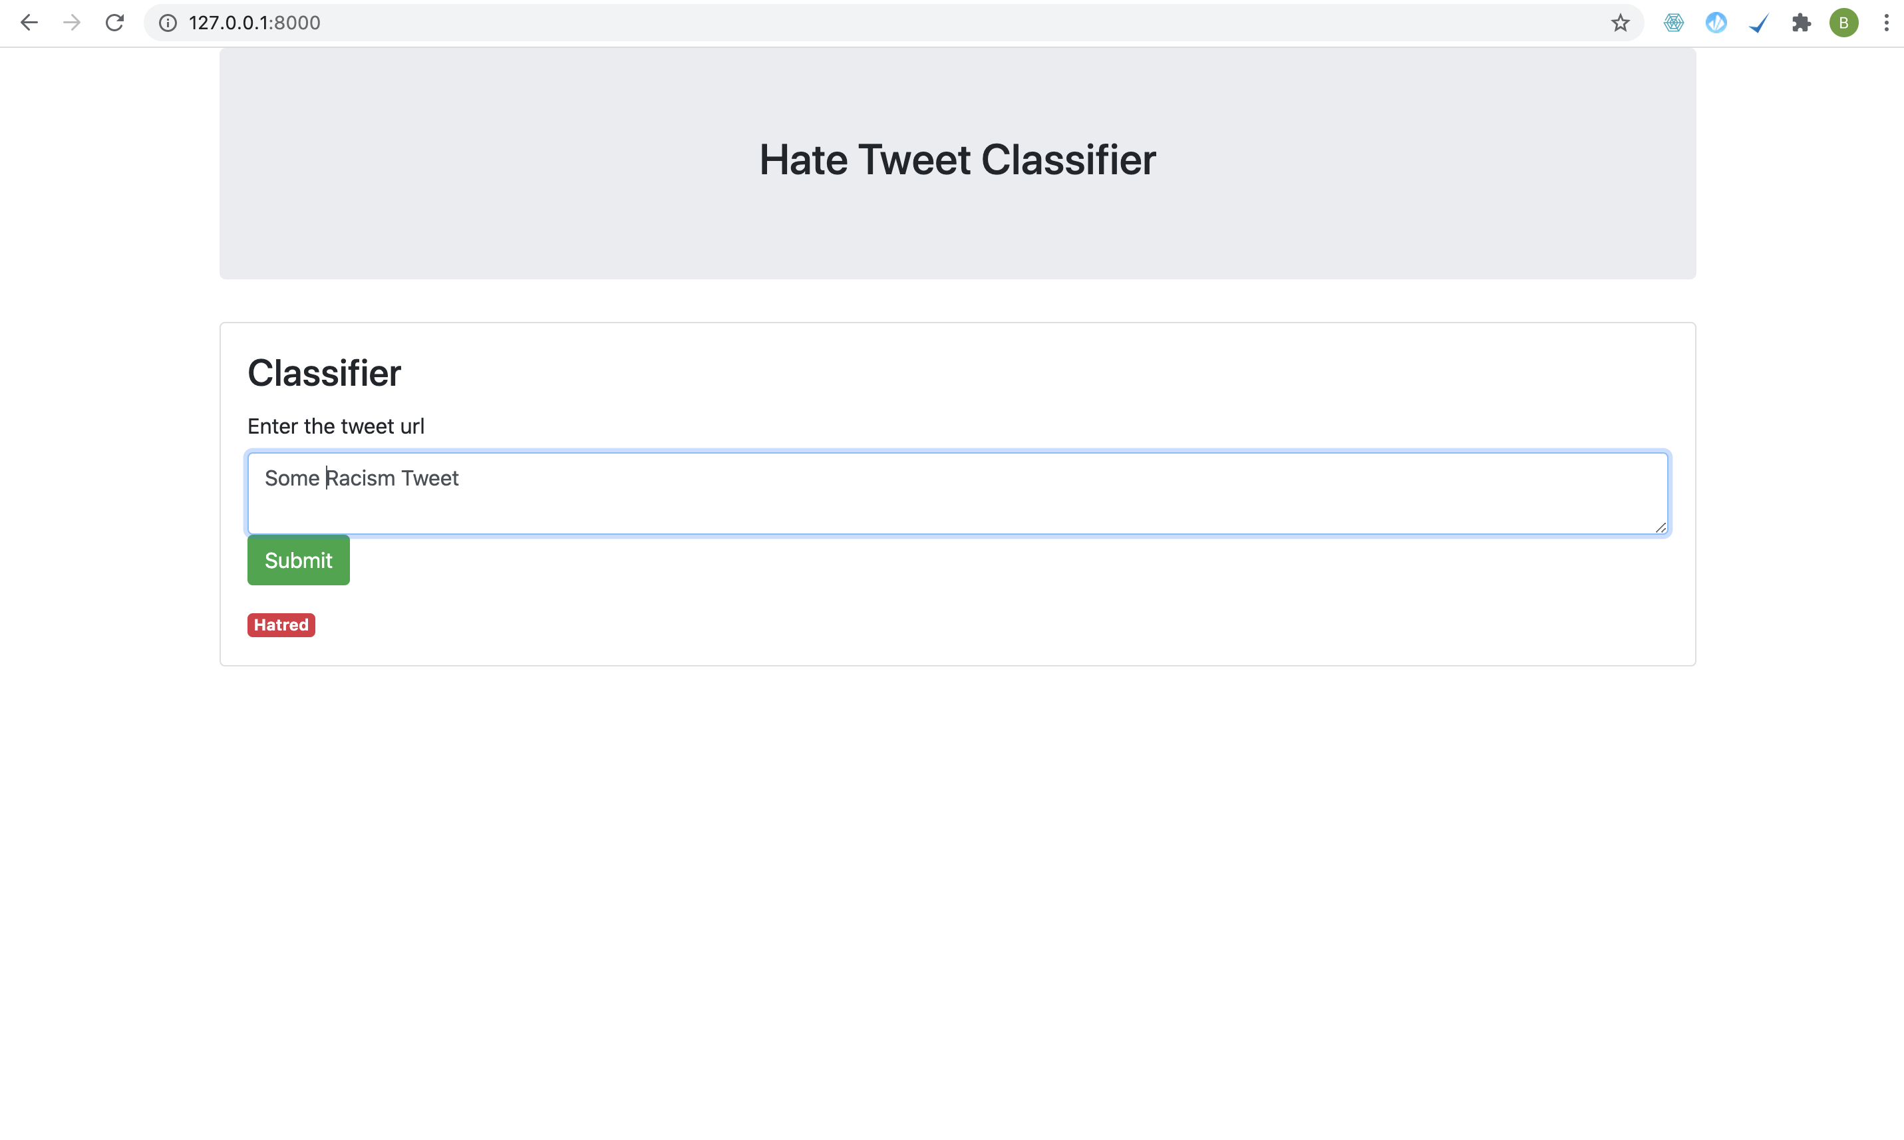The image size is (1904, 1140).
Task: Click the browser forward arrow
Action: tap(73, 23)
